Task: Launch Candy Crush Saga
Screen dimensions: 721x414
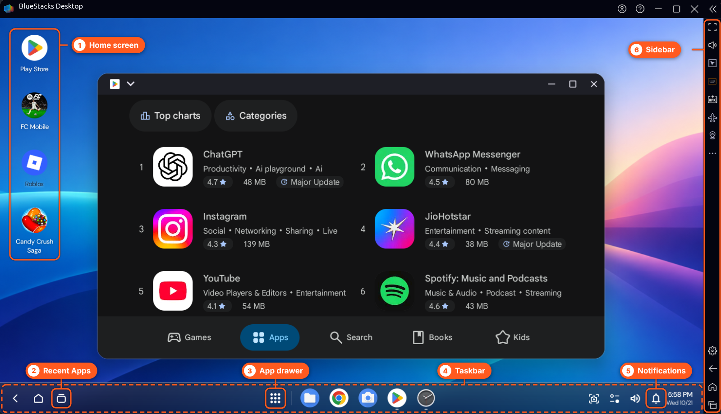Action: pos(34,221)
